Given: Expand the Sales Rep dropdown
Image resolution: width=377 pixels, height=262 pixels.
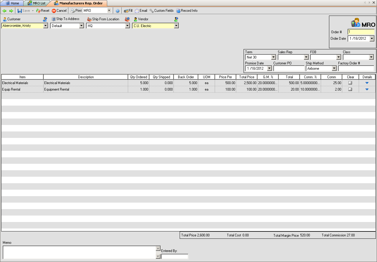Looking at the screenshot, I should (x=306, y=57).
